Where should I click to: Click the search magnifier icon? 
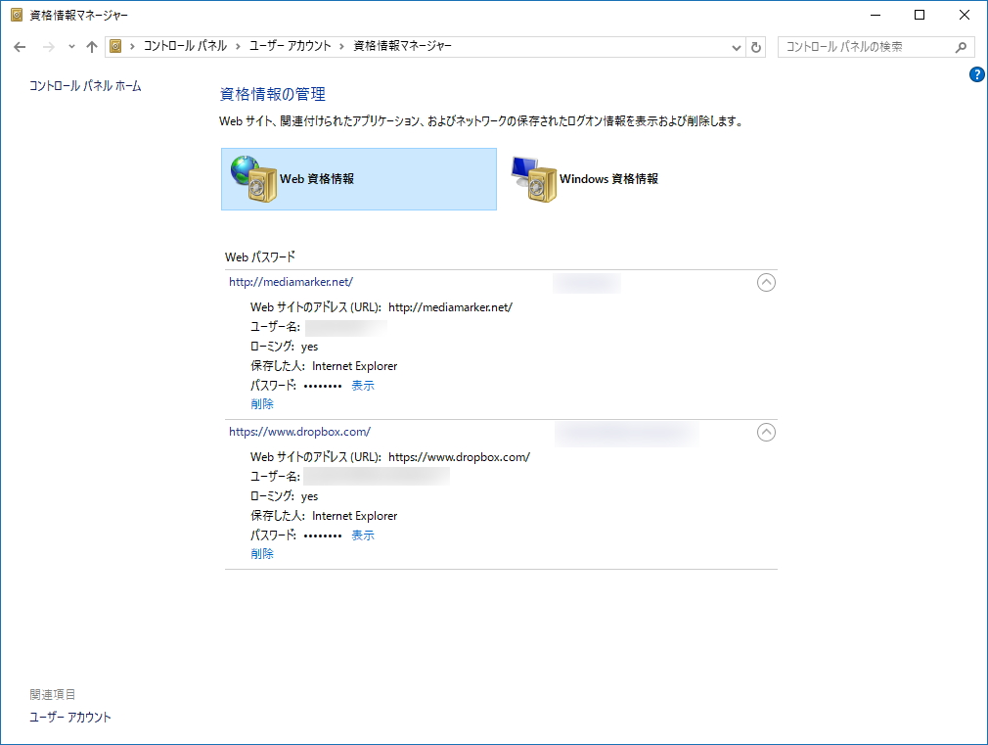961,46
